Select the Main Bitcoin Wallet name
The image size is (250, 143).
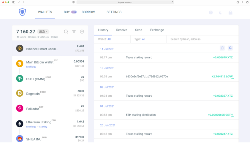(40, 62)
